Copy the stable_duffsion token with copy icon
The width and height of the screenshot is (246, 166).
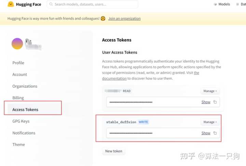(215, 133)
